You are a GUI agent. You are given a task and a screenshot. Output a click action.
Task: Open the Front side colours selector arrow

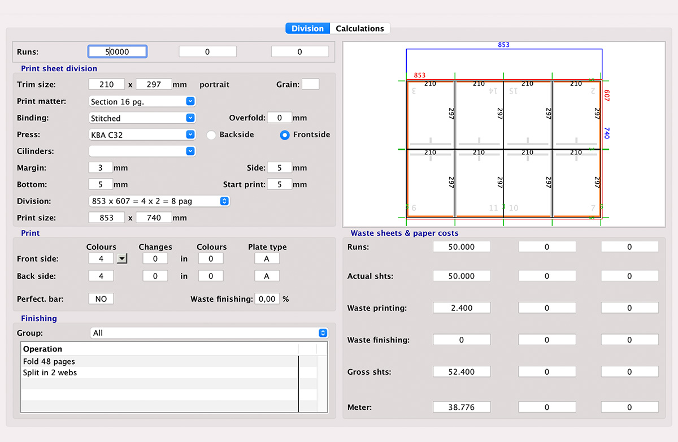[120, 258]
